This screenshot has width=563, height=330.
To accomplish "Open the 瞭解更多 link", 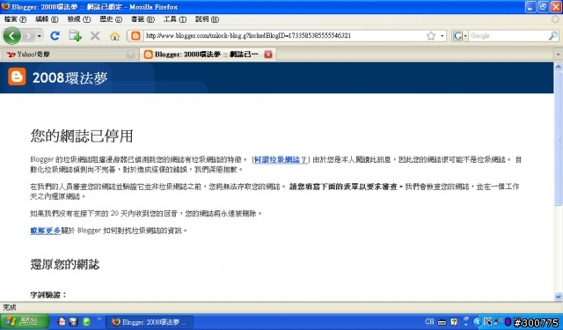I will (x=45, y=231).
